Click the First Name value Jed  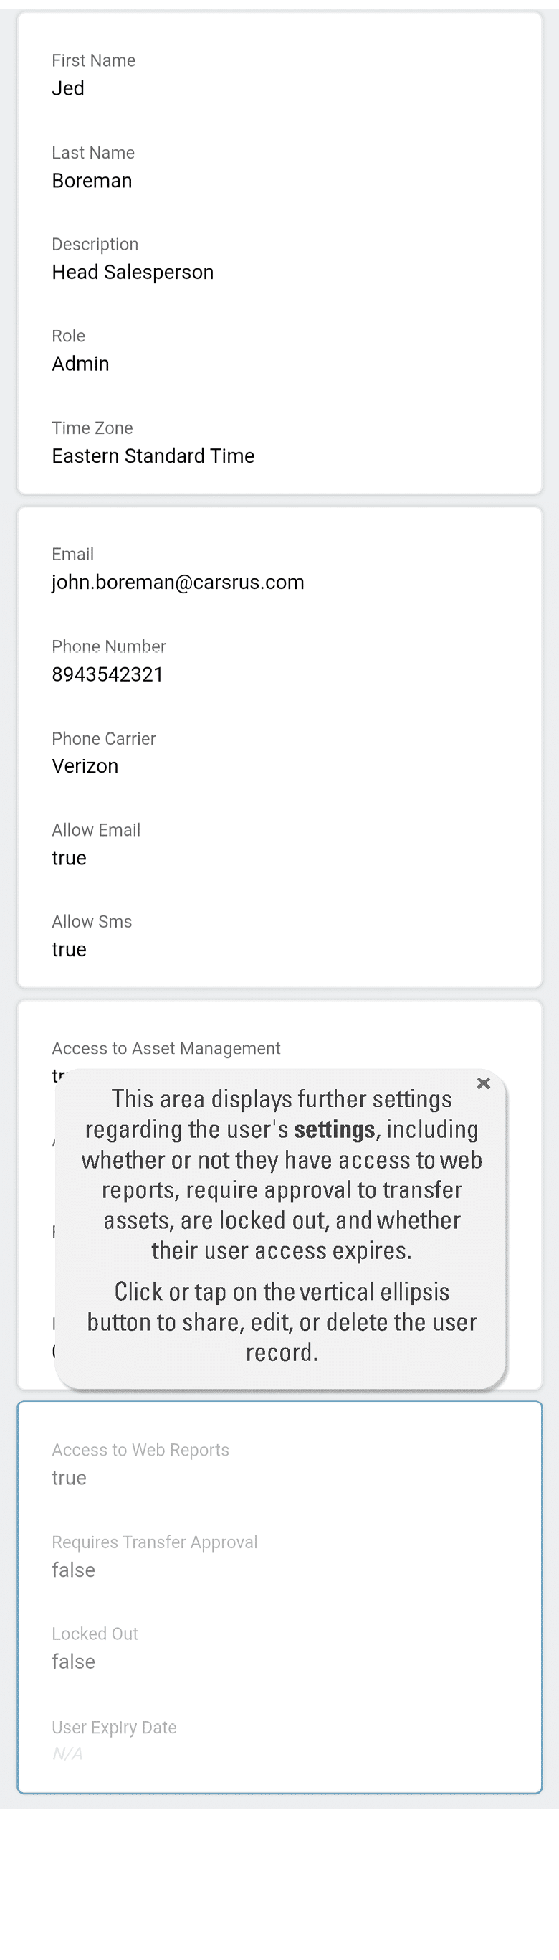pos(67,88)
